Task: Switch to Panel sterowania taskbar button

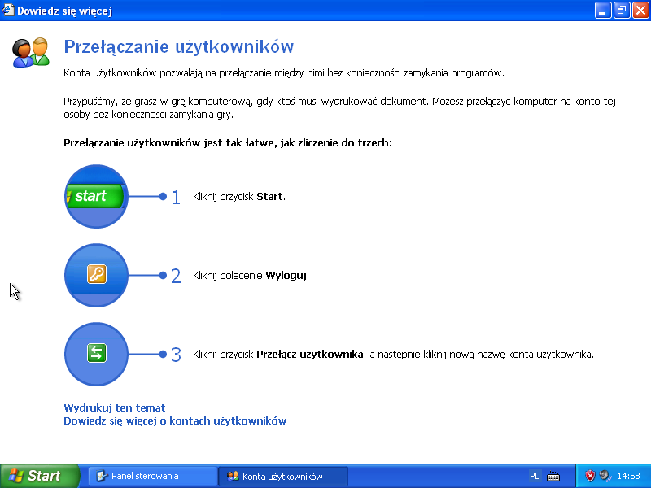Action: click(151, 476)
